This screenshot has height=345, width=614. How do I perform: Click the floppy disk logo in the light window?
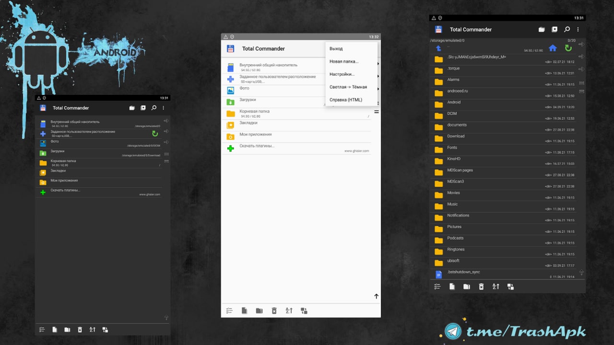coord(231,48)
